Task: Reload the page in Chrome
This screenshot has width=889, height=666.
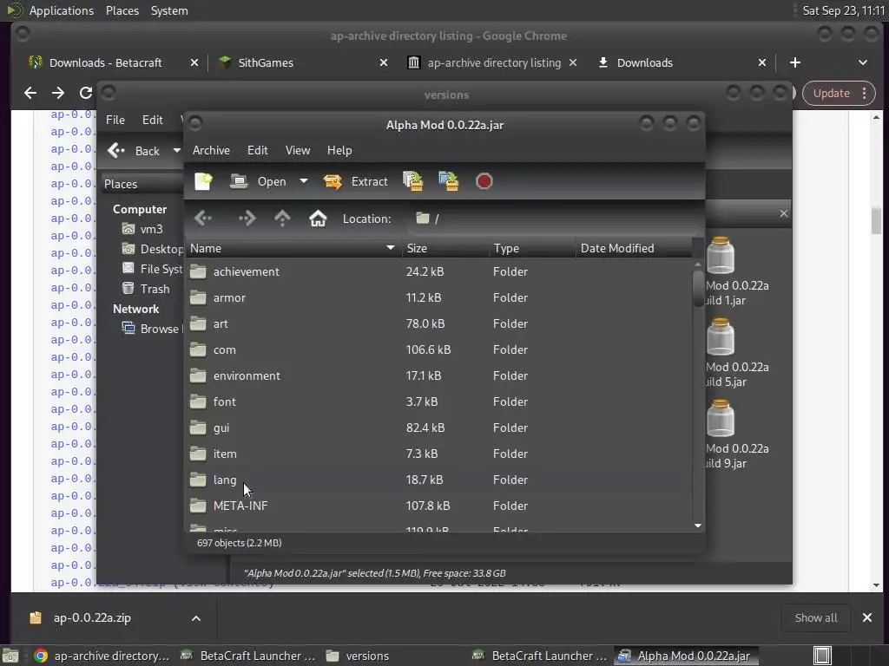Action: pyautogui.click(x=86, y=93)
